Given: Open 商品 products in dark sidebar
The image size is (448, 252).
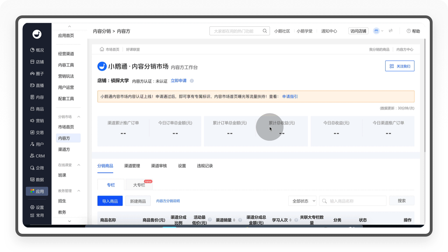Looking at the screenshot, I should click(37, 109).
